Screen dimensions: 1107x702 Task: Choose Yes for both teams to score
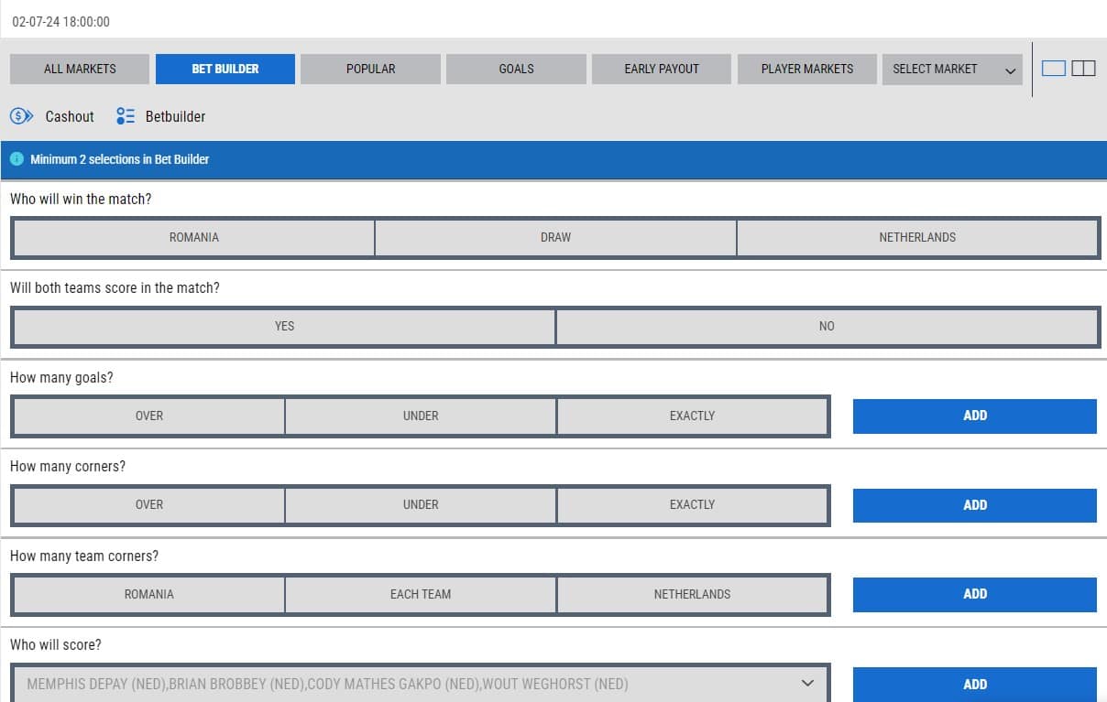(284, 327)
